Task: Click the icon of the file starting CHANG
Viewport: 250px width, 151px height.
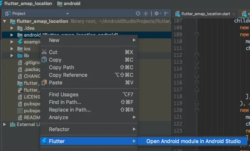Action: click(20, 76)
